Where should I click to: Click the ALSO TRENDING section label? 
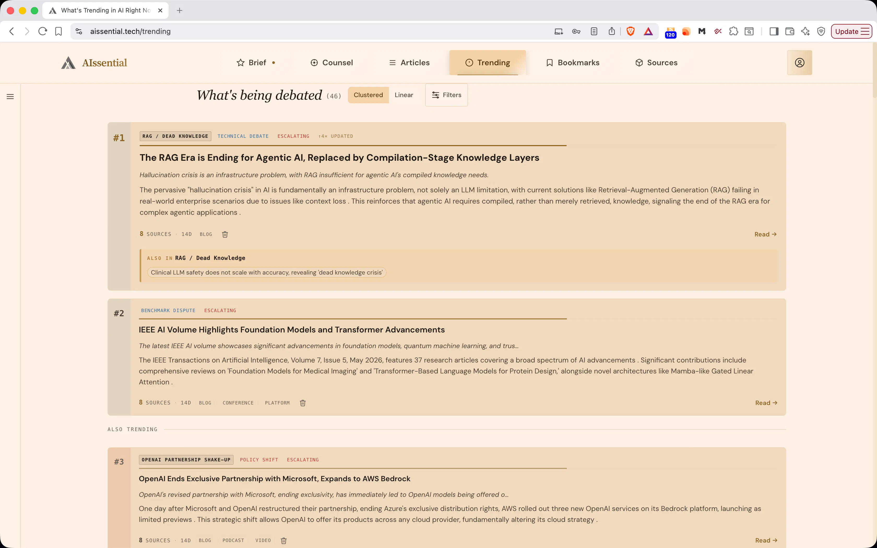coord(133,430)
